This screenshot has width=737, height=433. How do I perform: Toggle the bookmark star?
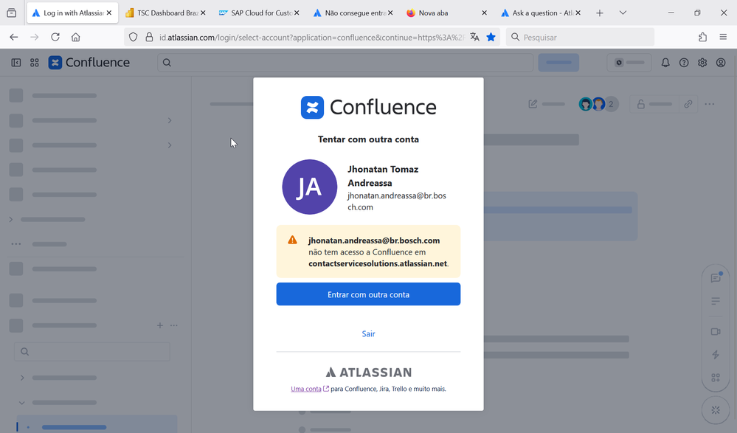click(491, 37)
